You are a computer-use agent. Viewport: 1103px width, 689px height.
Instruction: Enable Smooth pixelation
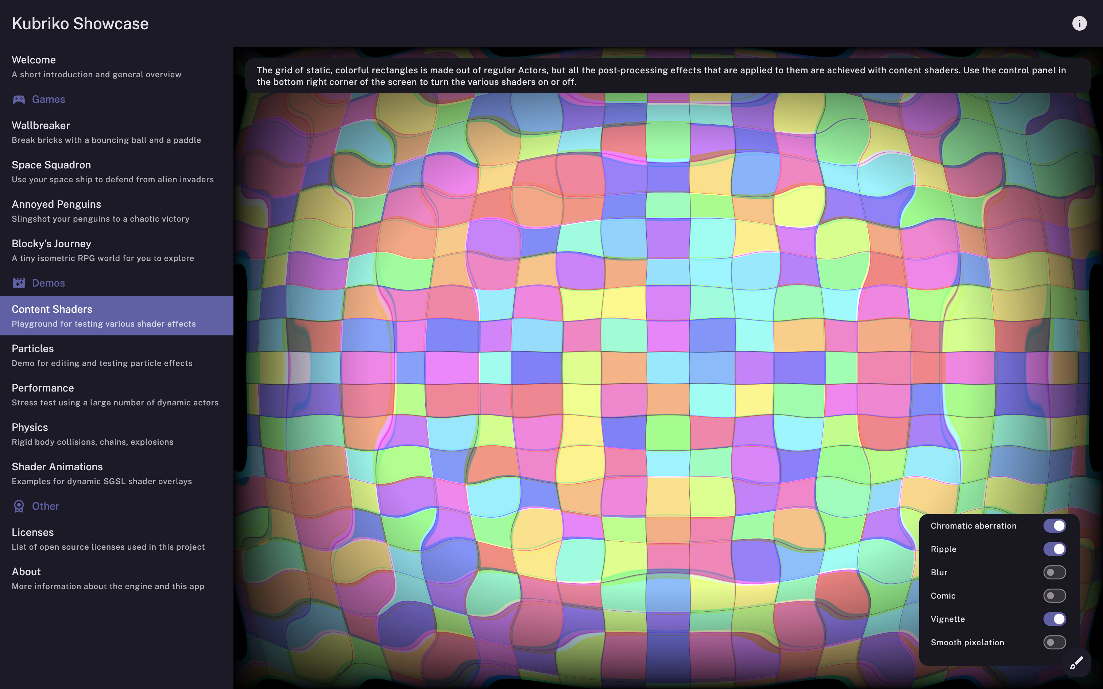pos(1055,642)
